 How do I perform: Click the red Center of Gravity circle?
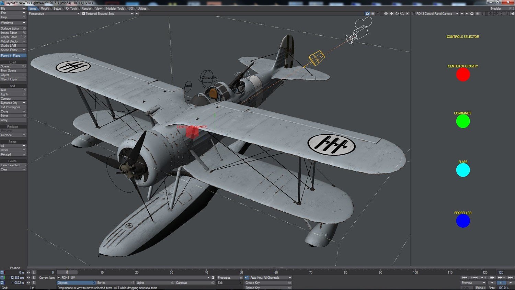[463, 75]
